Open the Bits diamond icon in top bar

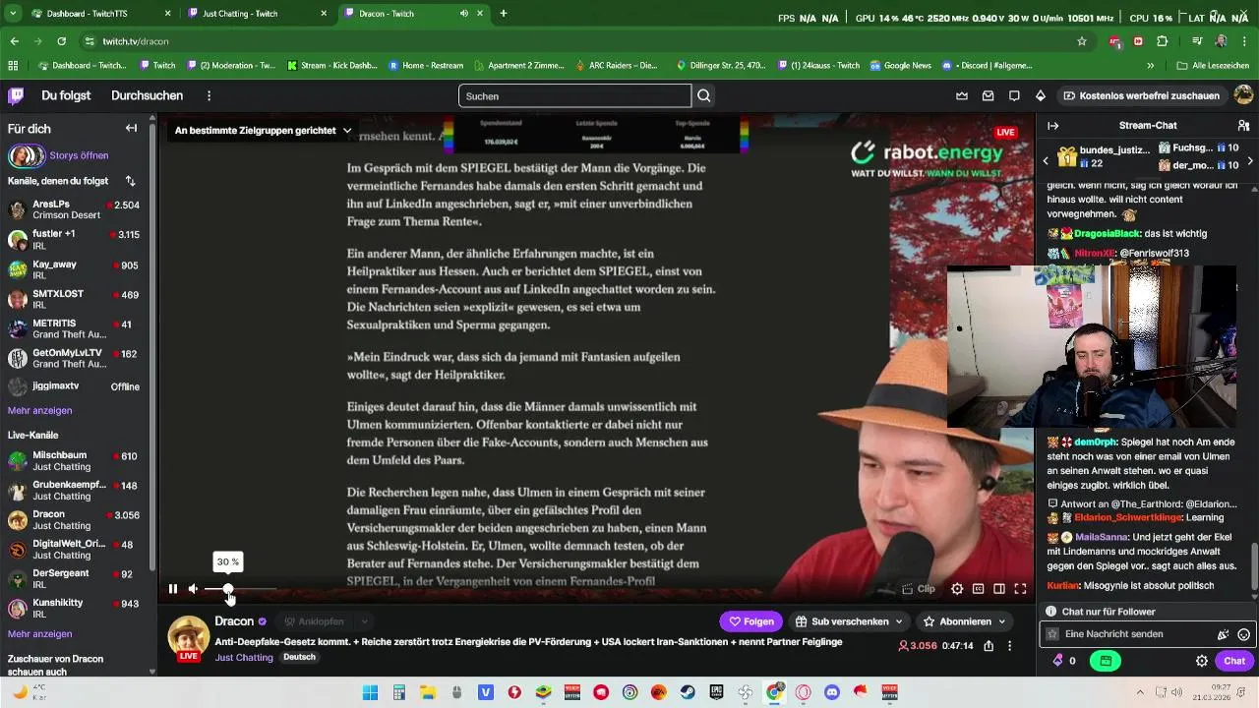(x=1041, y=95)
